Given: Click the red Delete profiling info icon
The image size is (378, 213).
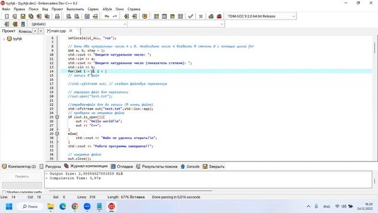Looking at the screenshot, I should (x=219, y=16).
